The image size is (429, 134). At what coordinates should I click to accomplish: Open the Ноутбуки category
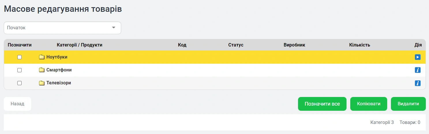(57, 57)
